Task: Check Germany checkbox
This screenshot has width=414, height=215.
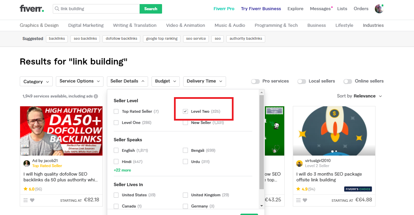Action: tap(185, 206)
